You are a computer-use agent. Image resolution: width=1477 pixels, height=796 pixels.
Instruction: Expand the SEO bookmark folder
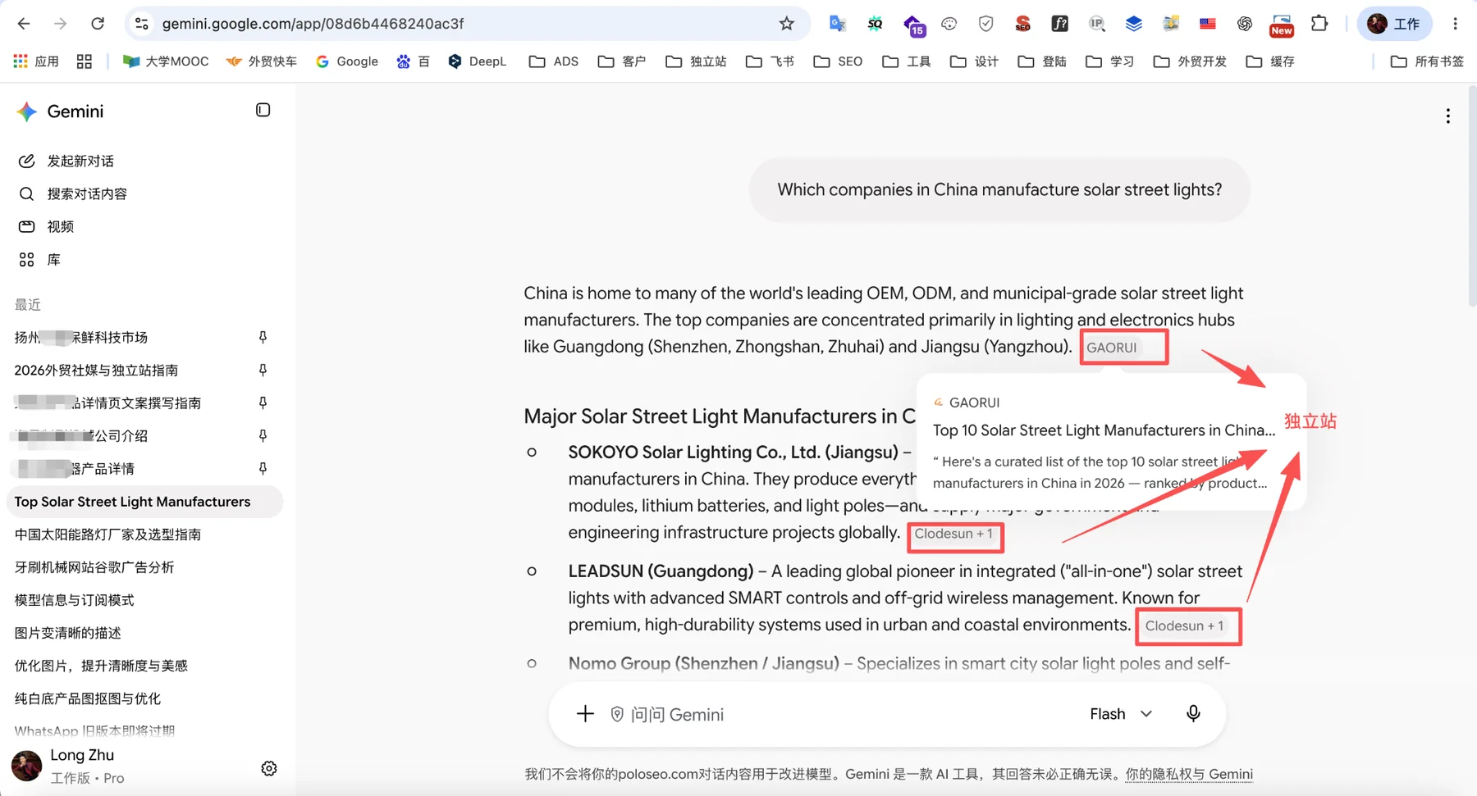838,61
